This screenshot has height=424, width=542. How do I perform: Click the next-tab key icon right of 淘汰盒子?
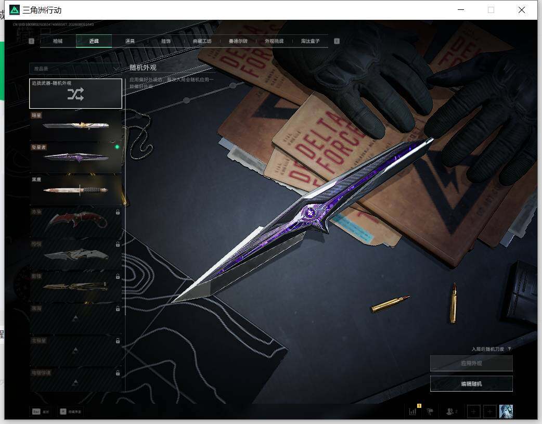click(337, 41)
